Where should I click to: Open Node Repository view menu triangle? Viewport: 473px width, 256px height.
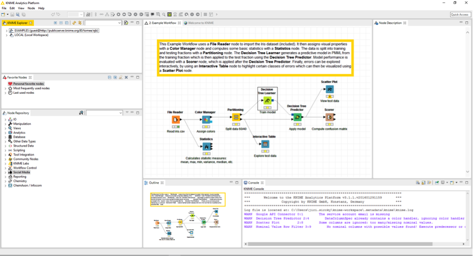tap(127, 113)
